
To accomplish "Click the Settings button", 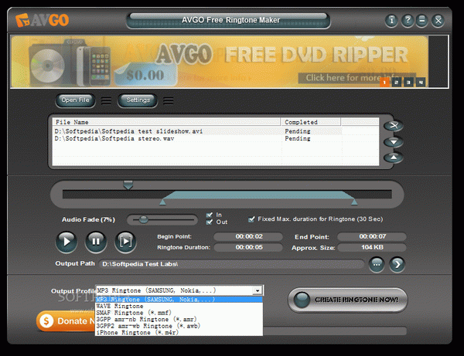I will point(138,100).
